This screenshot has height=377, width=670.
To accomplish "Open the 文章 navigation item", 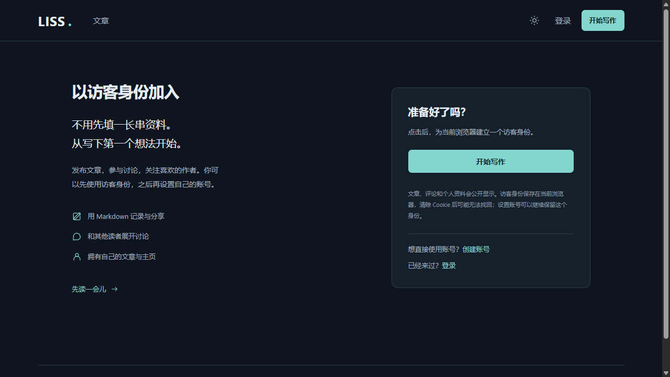I will 101,21.
